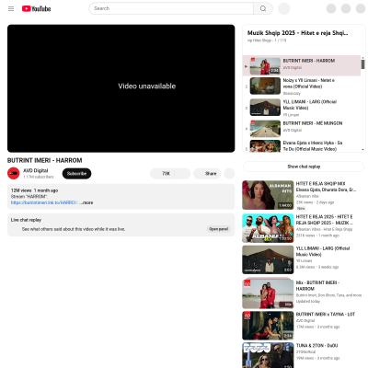Show chat replay

304,167
